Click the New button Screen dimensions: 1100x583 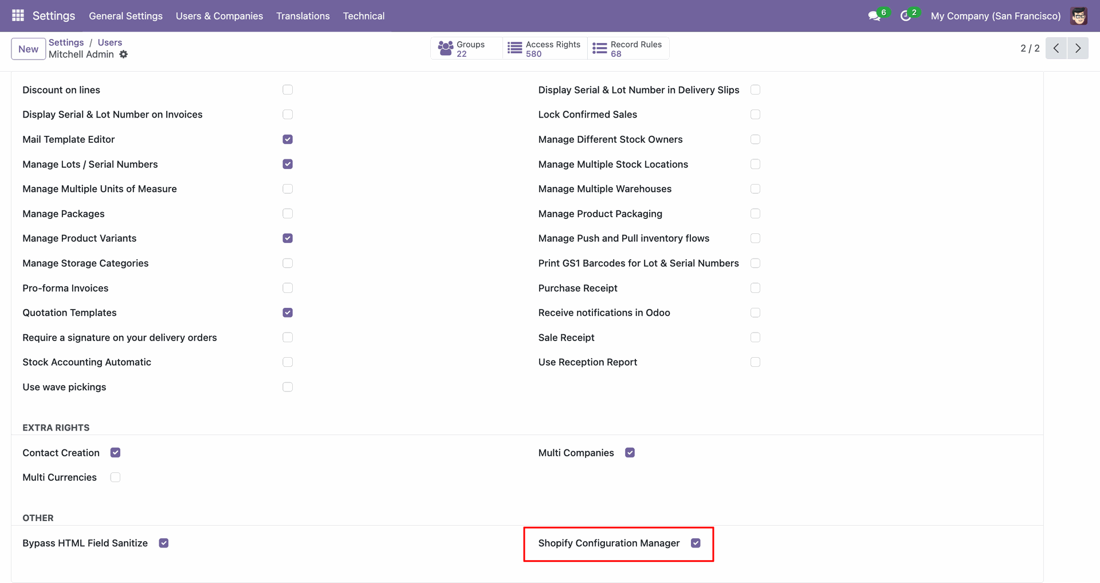pyautogui.click(x=28, y=49)
